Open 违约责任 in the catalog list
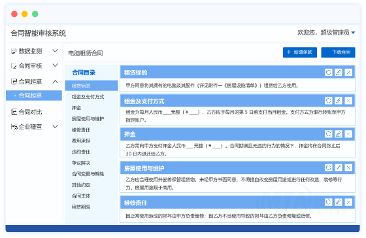366x238 pixels. pyautogui.click(x=81, y=152)
